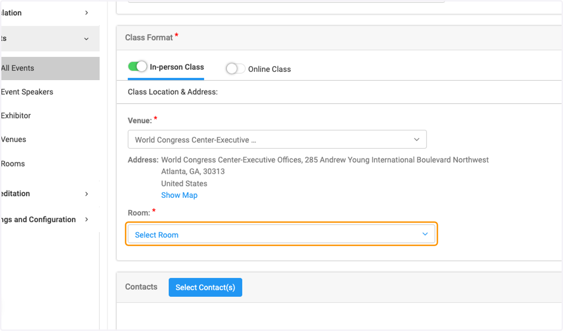This screenshot has width=563, height=331.
Task: Navigate to Venues in sidebar
Action: 14,139
